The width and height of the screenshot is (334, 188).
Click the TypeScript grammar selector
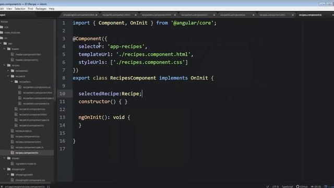click(287, 186)
